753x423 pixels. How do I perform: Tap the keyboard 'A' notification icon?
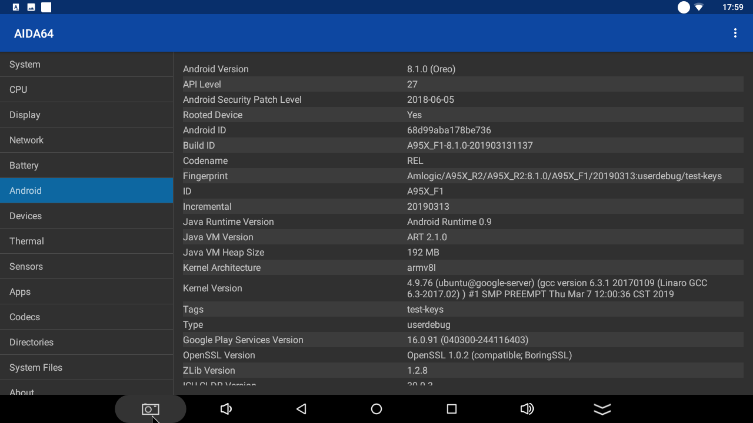pos(16,7)
